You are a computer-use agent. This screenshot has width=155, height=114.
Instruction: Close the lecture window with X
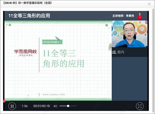pyautogui.click(x=149, y=4)
